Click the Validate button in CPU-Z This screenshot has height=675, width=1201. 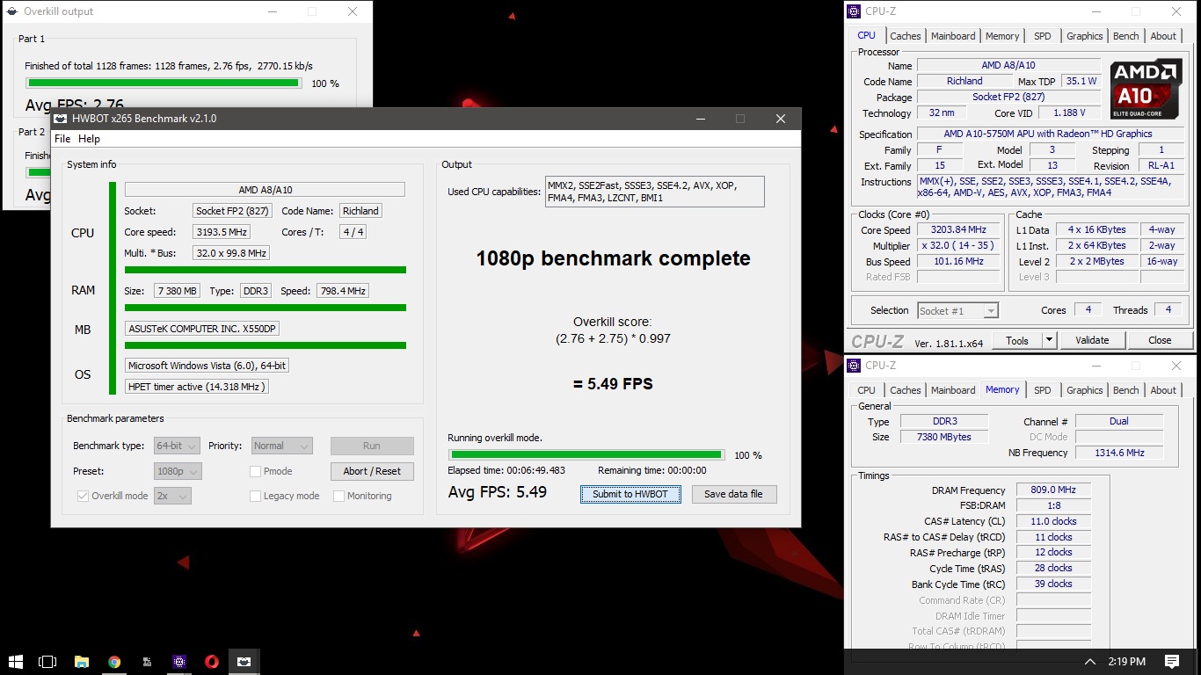(1091, 340)
